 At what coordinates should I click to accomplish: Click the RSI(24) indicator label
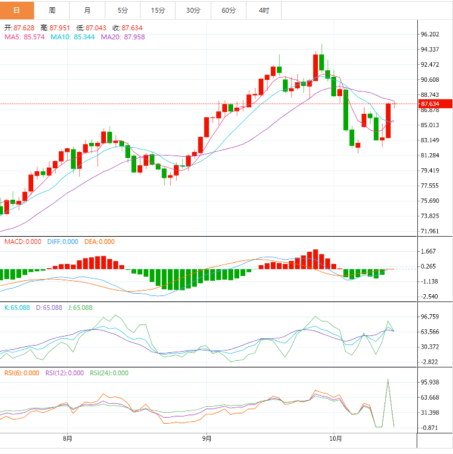(109, 373)
